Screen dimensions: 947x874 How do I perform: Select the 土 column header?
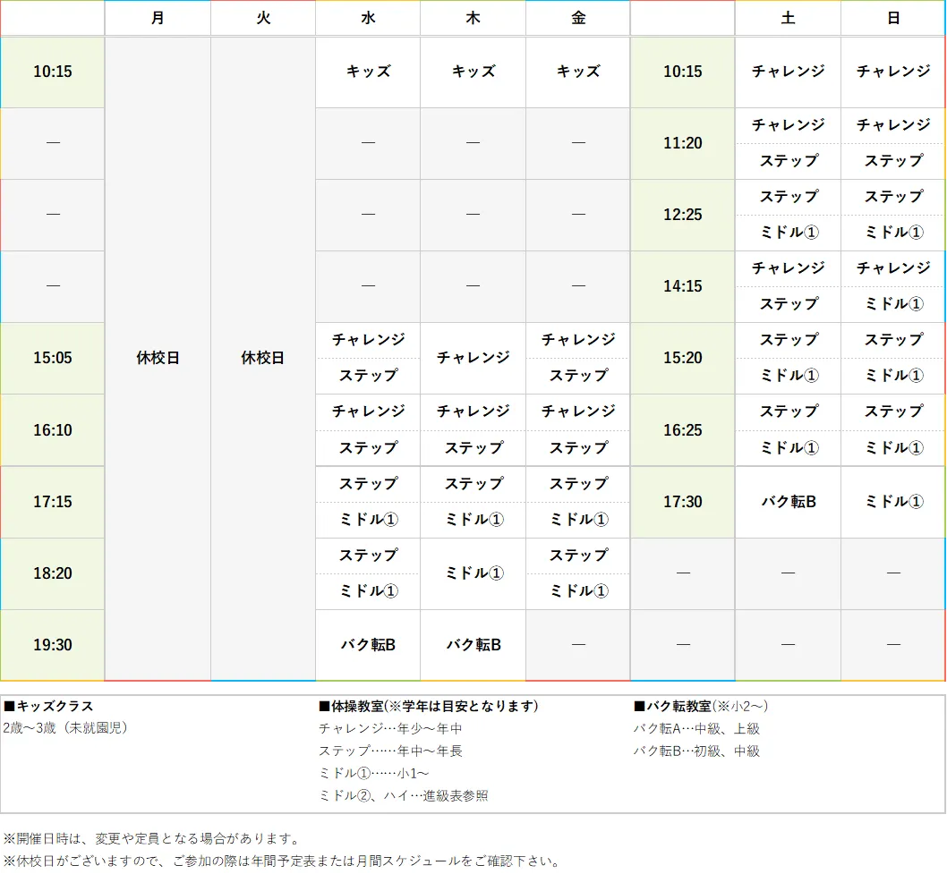pos(788,18)
